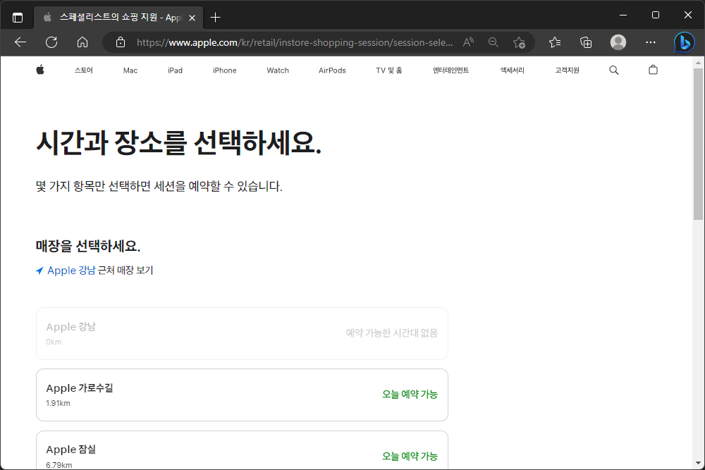Open Settings and more ellipsis menu
This screenshot has width=705, height=470.
pyautogui.click(x=651, y=42)
